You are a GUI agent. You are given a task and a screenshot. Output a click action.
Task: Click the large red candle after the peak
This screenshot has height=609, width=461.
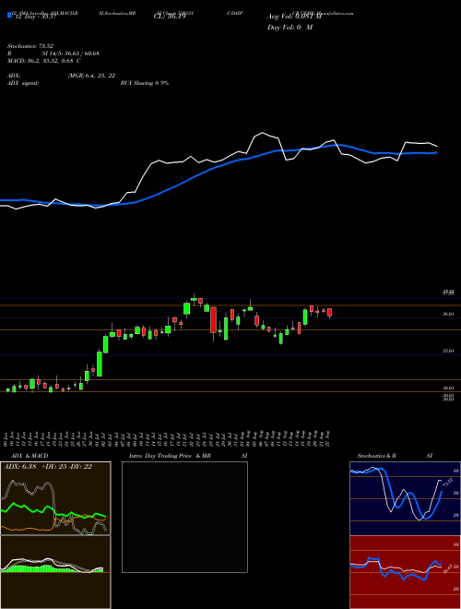coord(213,320)
